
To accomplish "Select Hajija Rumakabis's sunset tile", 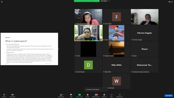I will 117,49.
